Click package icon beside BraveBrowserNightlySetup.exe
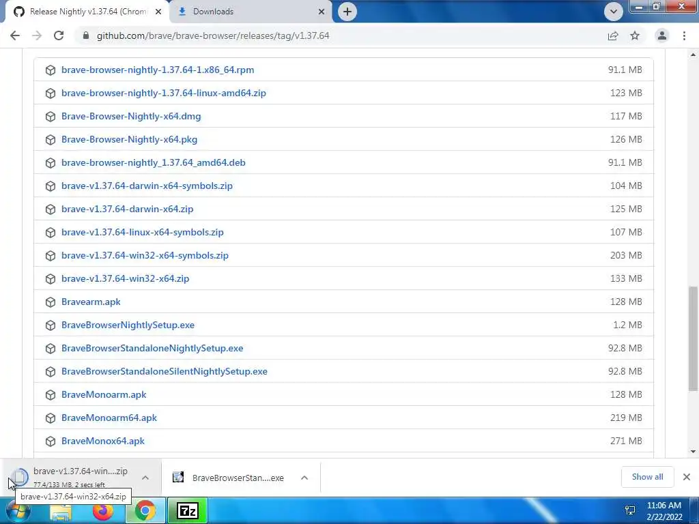 [x=51, y=325]
